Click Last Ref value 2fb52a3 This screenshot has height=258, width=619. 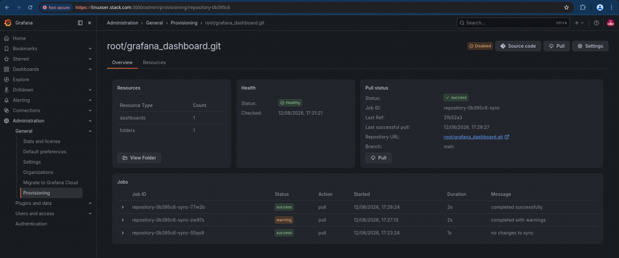452,118
